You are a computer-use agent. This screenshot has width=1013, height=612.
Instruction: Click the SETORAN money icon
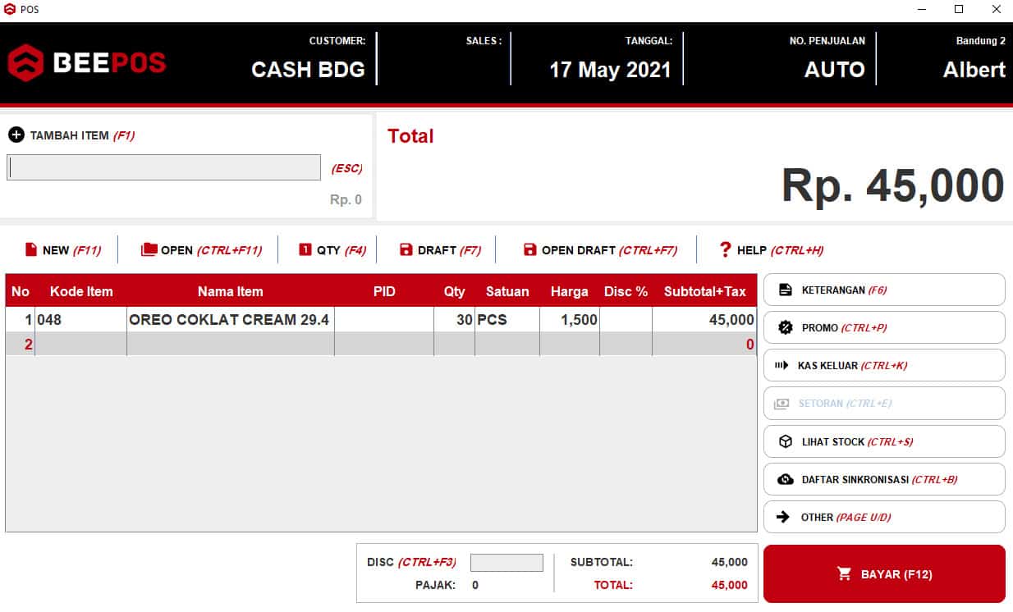coord(782,404)
